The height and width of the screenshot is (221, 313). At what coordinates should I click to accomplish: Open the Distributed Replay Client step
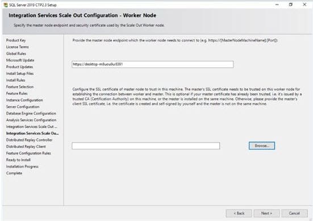[26, 147]
